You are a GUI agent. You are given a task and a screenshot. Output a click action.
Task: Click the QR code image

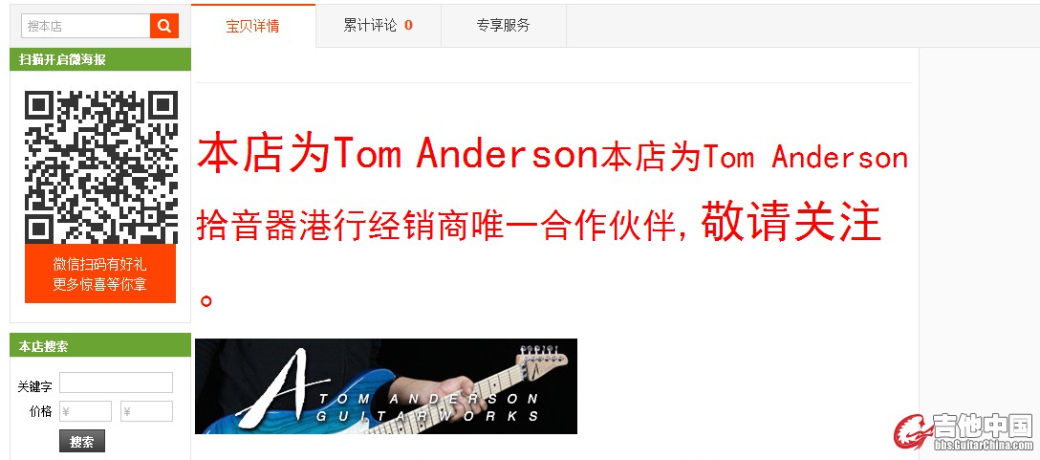[x=100, y=167]
